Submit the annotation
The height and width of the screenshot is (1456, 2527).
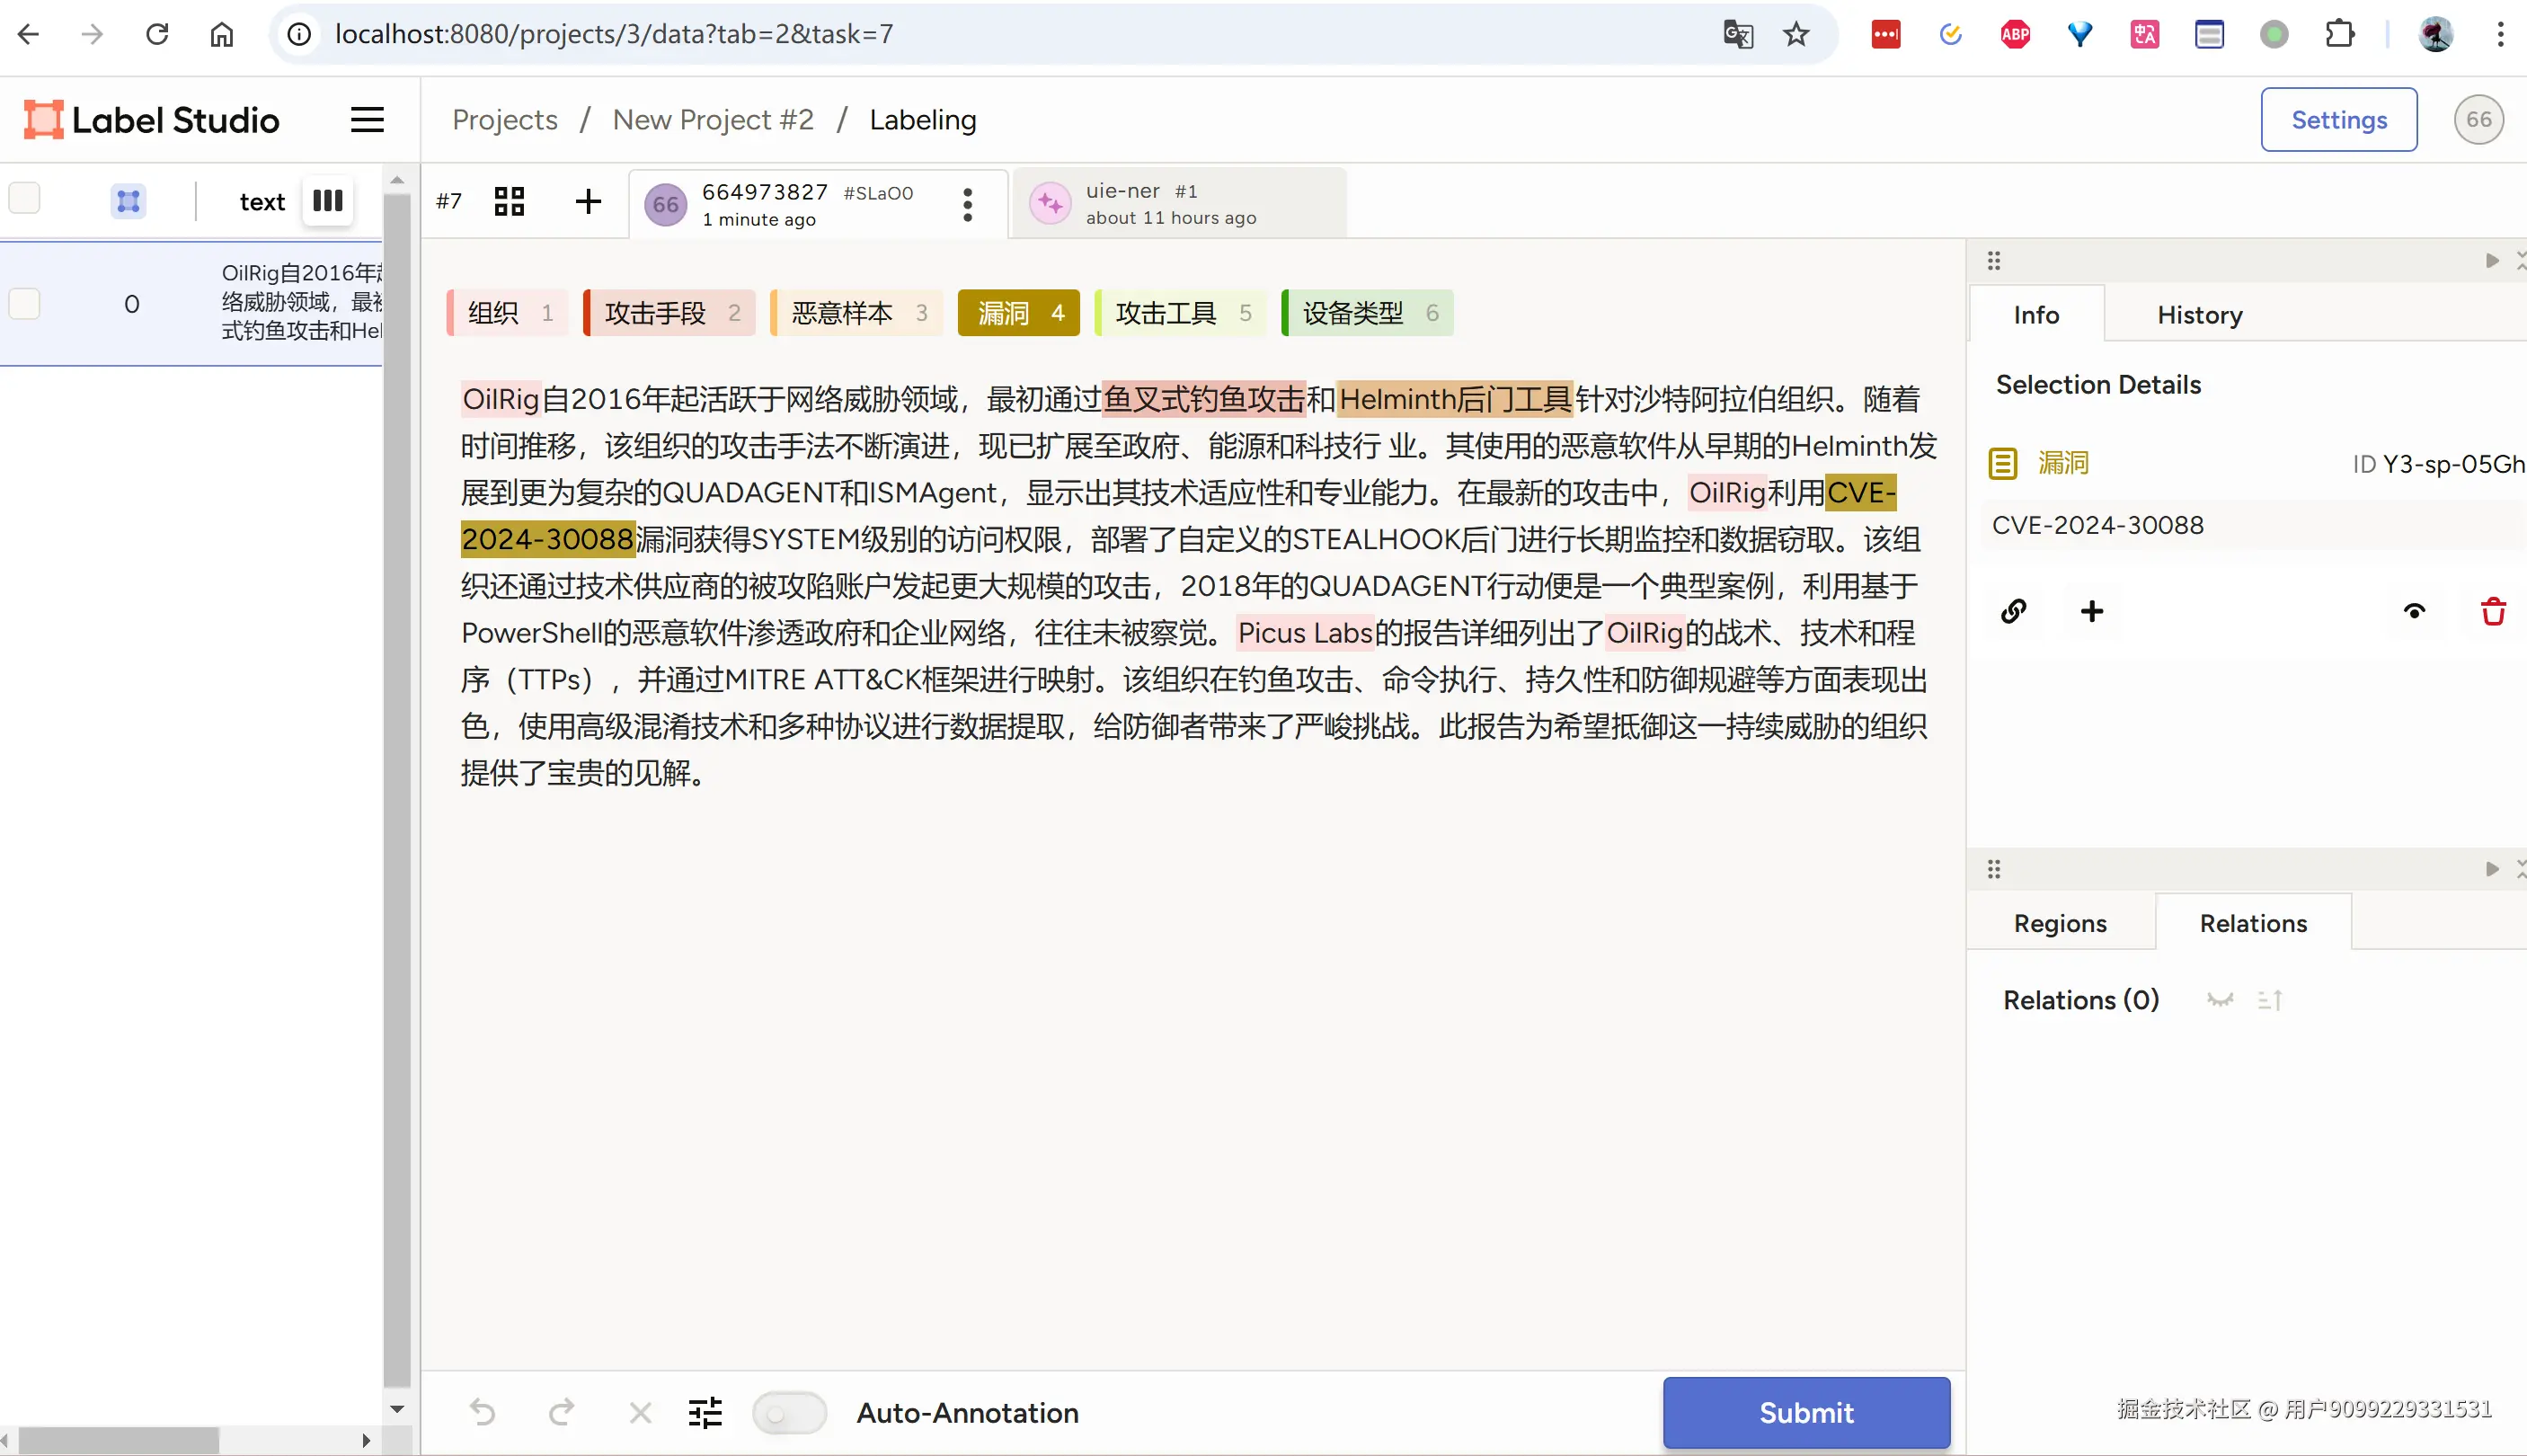click(1805, 1412)
